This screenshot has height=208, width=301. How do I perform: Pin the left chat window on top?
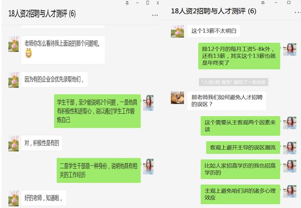pos(127,3)
